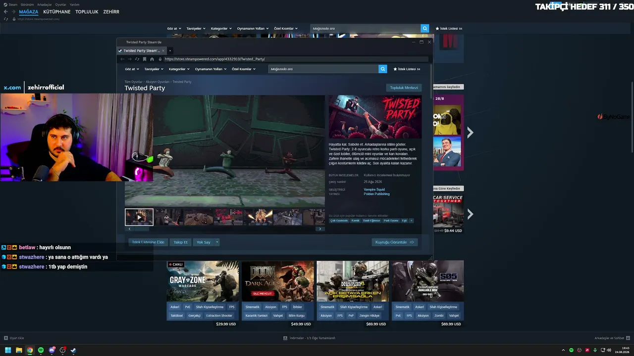Screen dimensions: 634x356
Task: Expand Tavsiyeler dropdown in popup store
Action: (154, 69)
